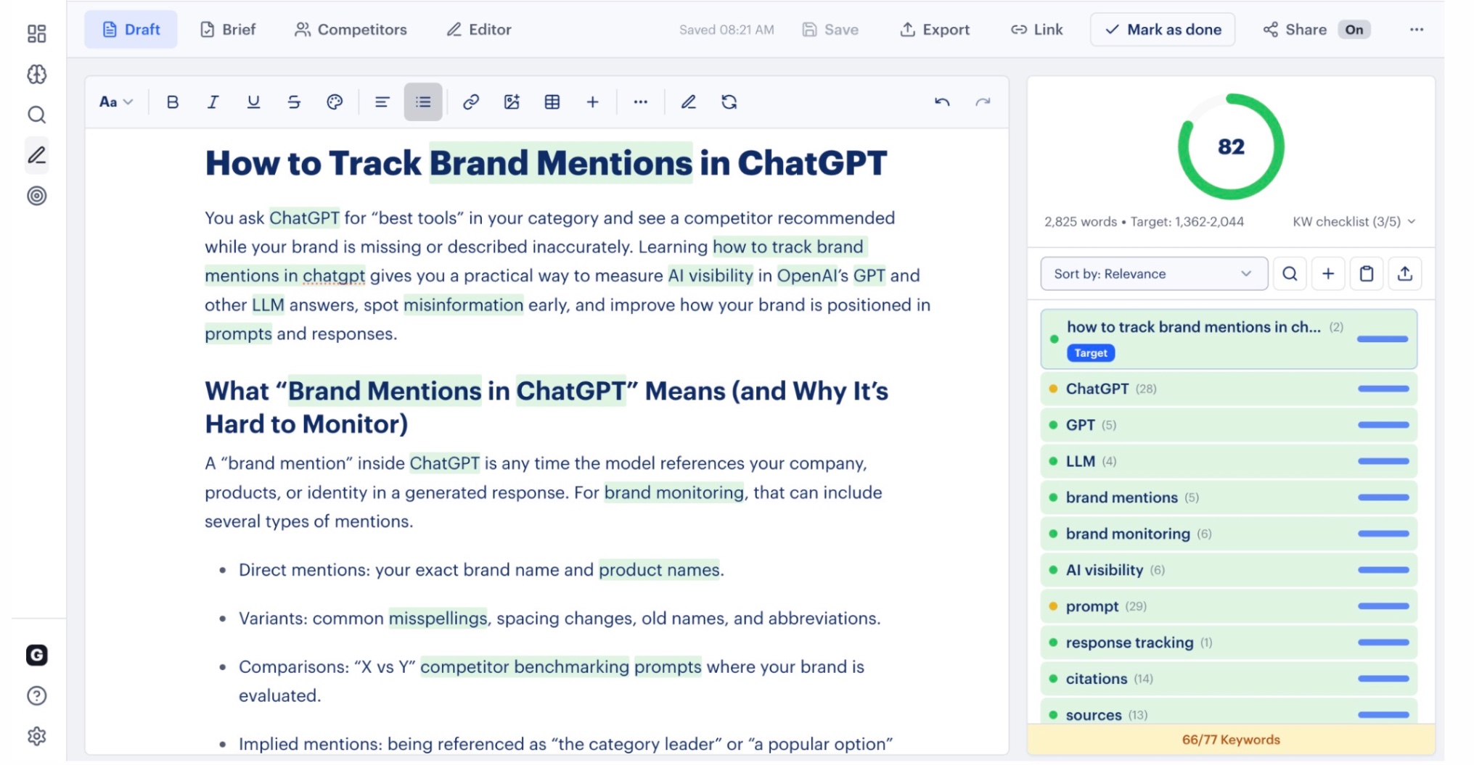Apply bold formatting
This screenshot has height=765, width=1474.
(x=172, y=102)
